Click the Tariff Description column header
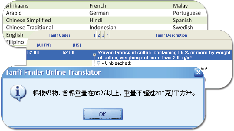 click(x=171, y=35)
